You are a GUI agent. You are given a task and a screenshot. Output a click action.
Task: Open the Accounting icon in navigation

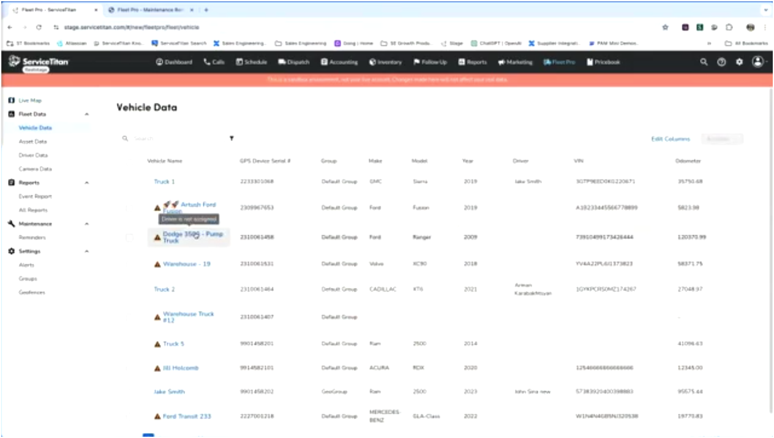point(325,62)
